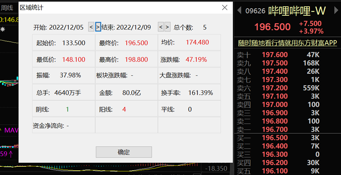Select 卖九 row at 197.500
This screenshot has height=175, width=341.
coord(287,63)
